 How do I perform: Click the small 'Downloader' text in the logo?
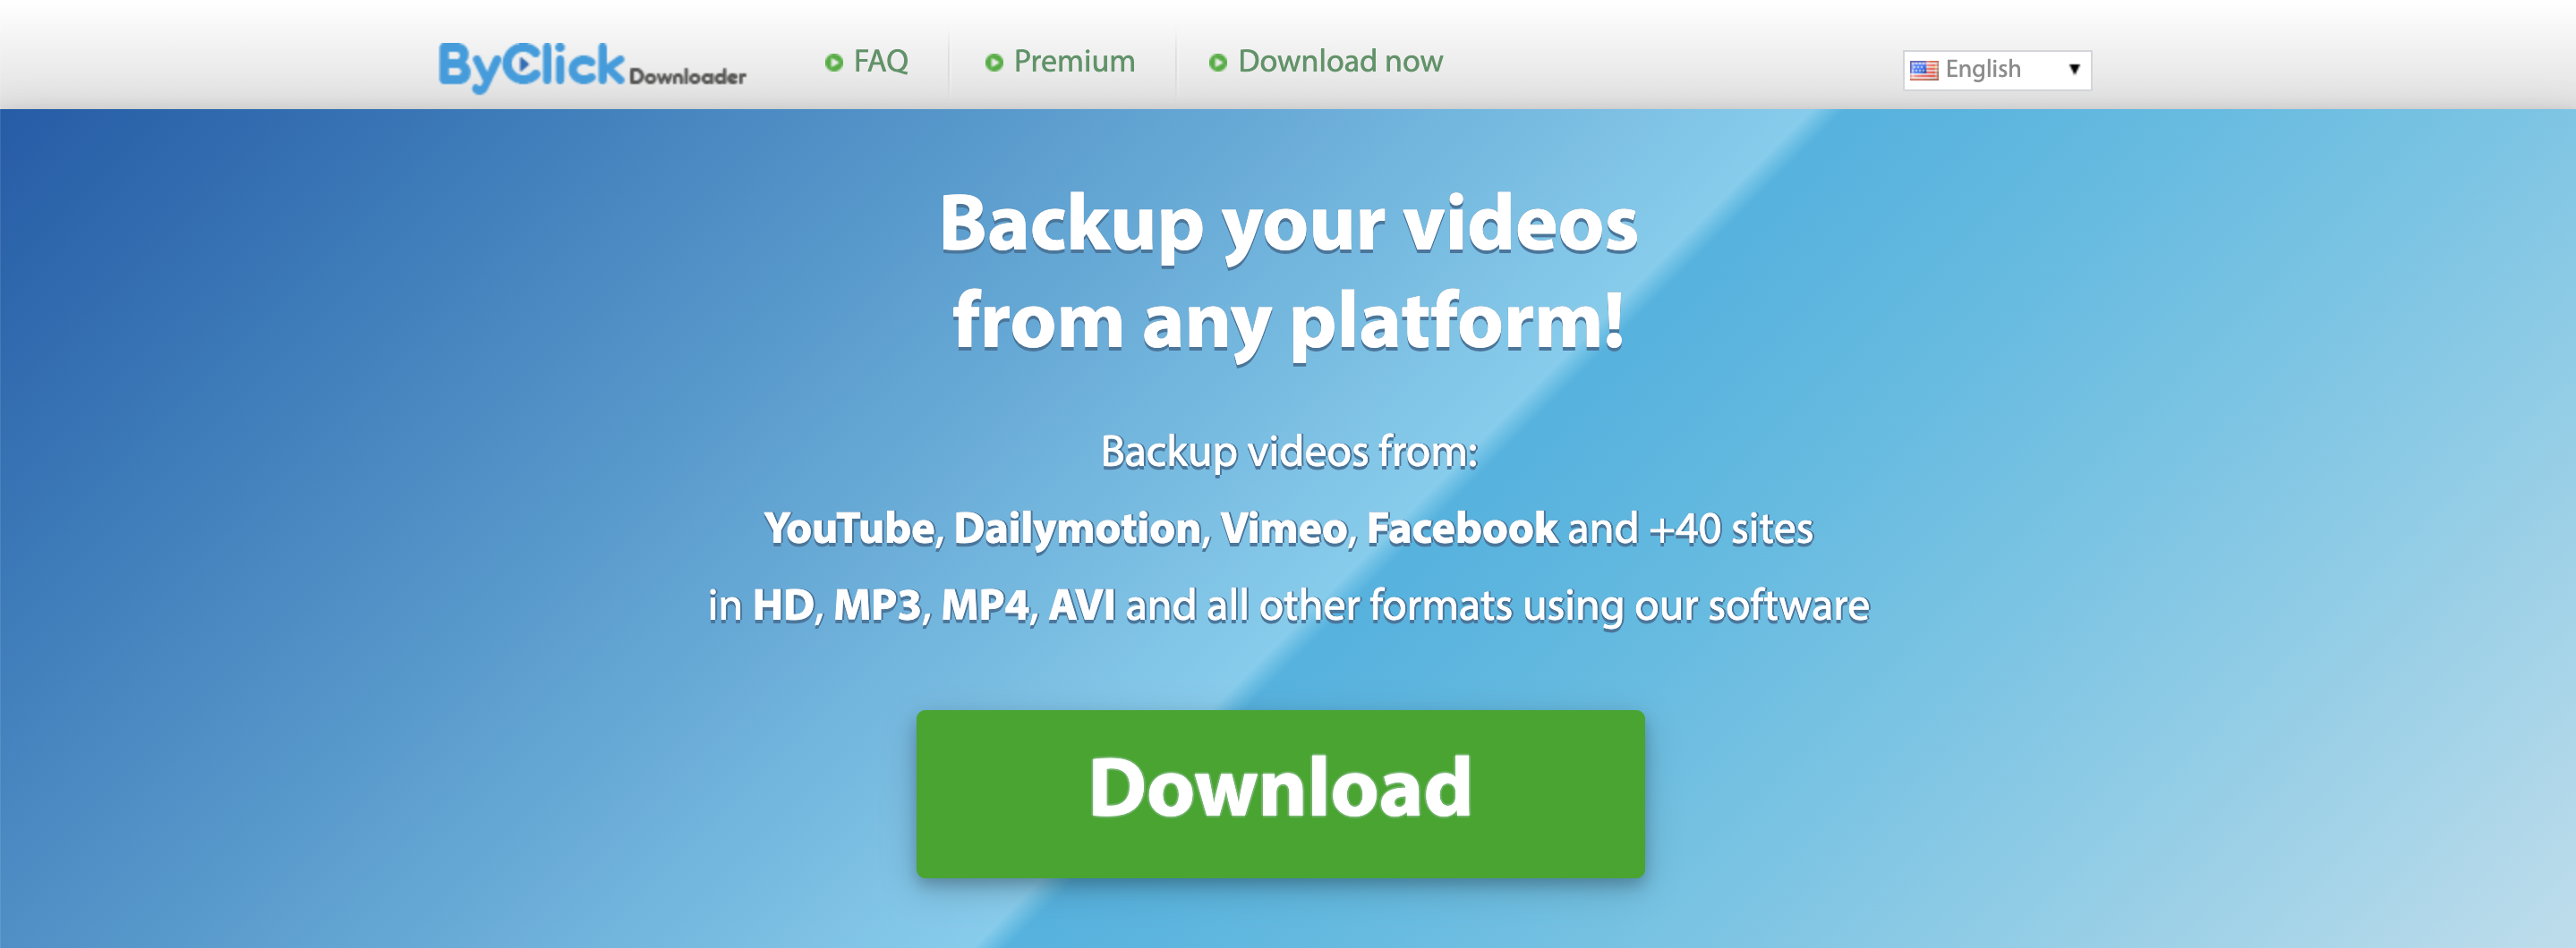tap(688, 77)
